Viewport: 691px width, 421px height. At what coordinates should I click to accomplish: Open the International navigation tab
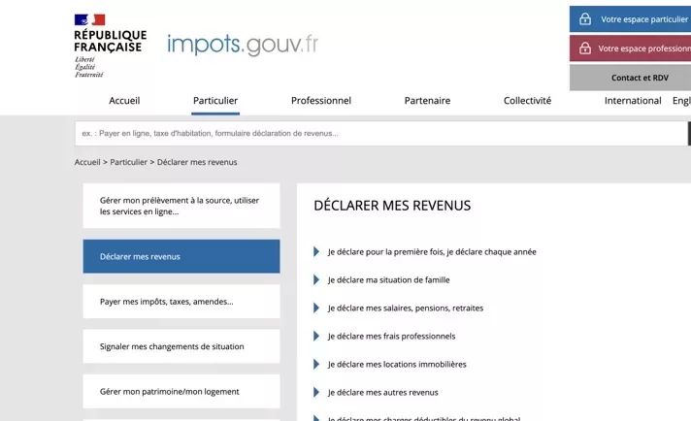point(632,101)
